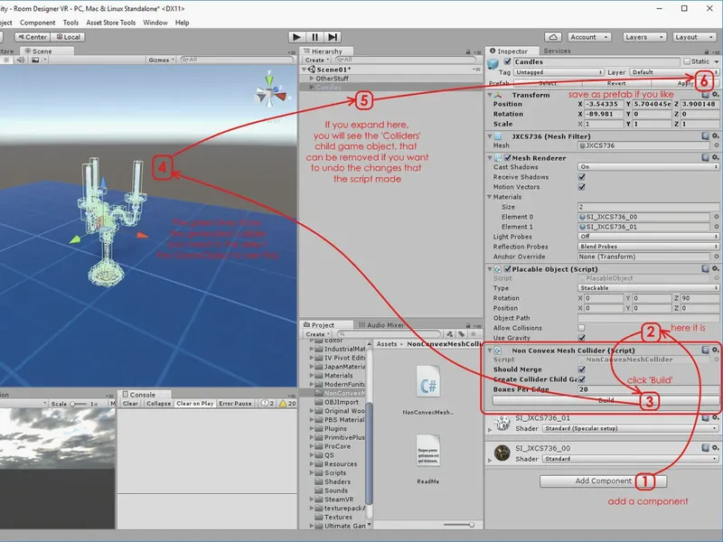Viewport: 723px width, 542px height.
Task: Toggle Motion Vectors checkbox
Action: tap(582, 187)
